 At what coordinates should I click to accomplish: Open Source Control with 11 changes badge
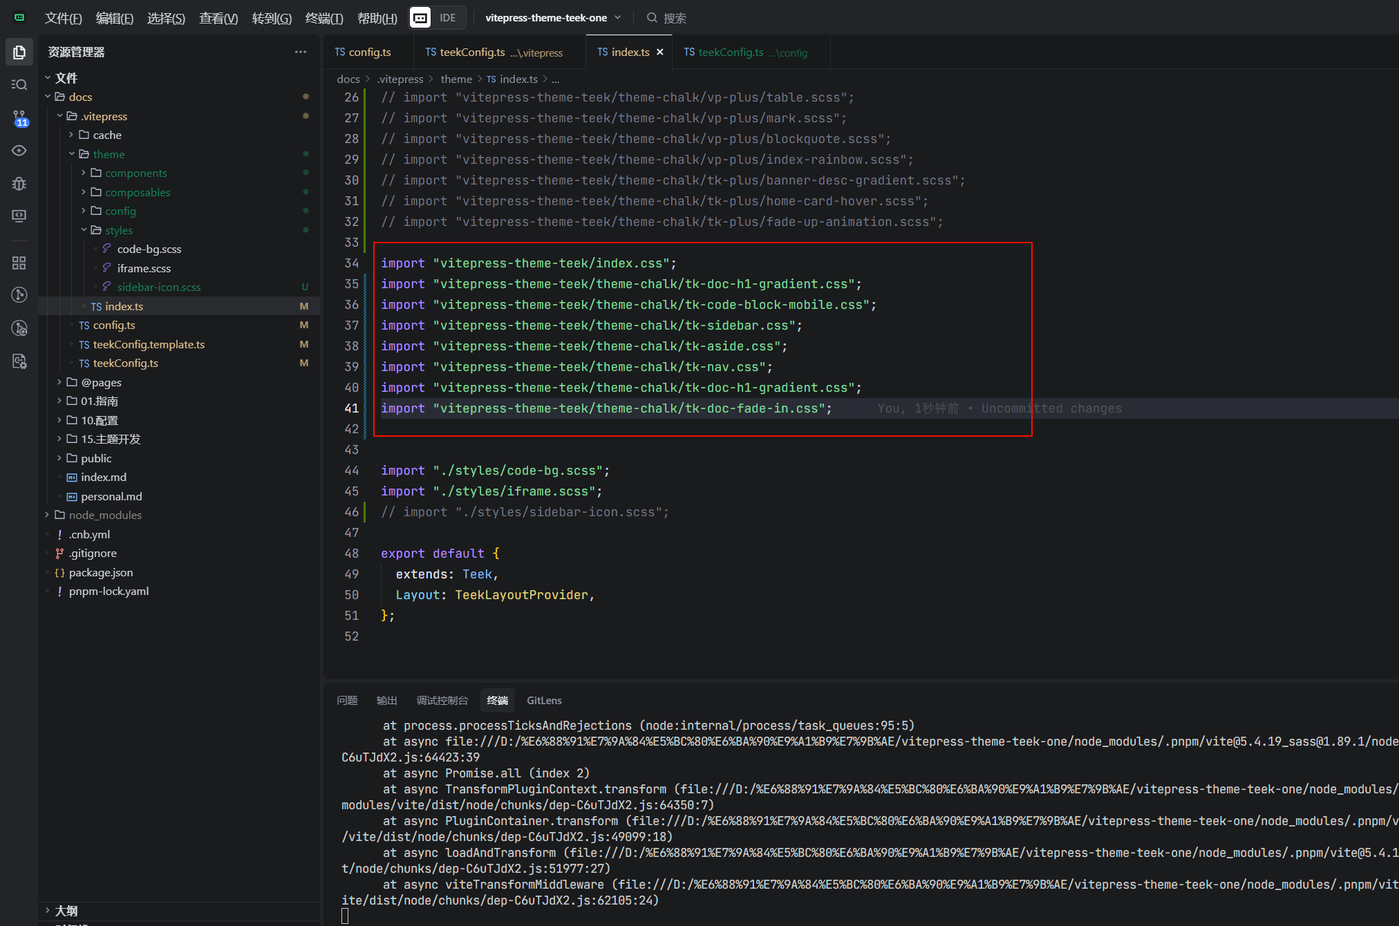click(x=19, y=117)
